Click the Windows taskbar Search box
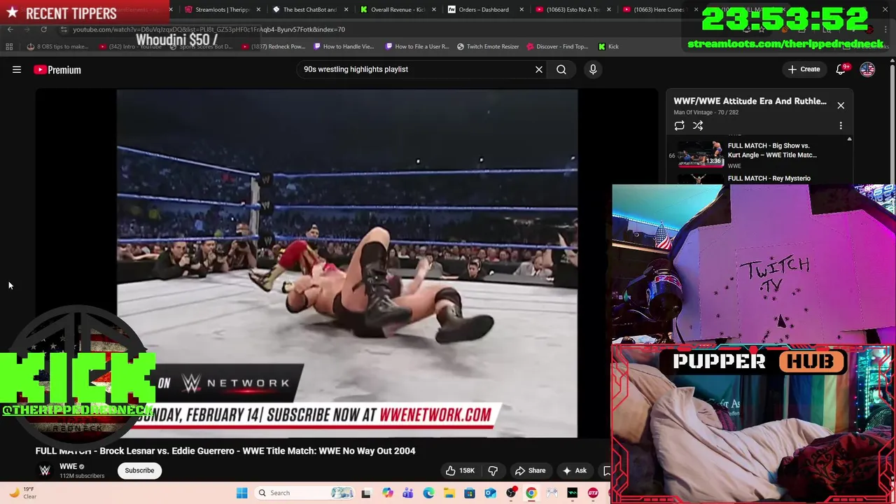Screen dimensions: 896x504 point(305,493)
